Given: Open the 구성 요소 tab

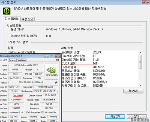Looking at the screenshot, I should click(28, 19).
